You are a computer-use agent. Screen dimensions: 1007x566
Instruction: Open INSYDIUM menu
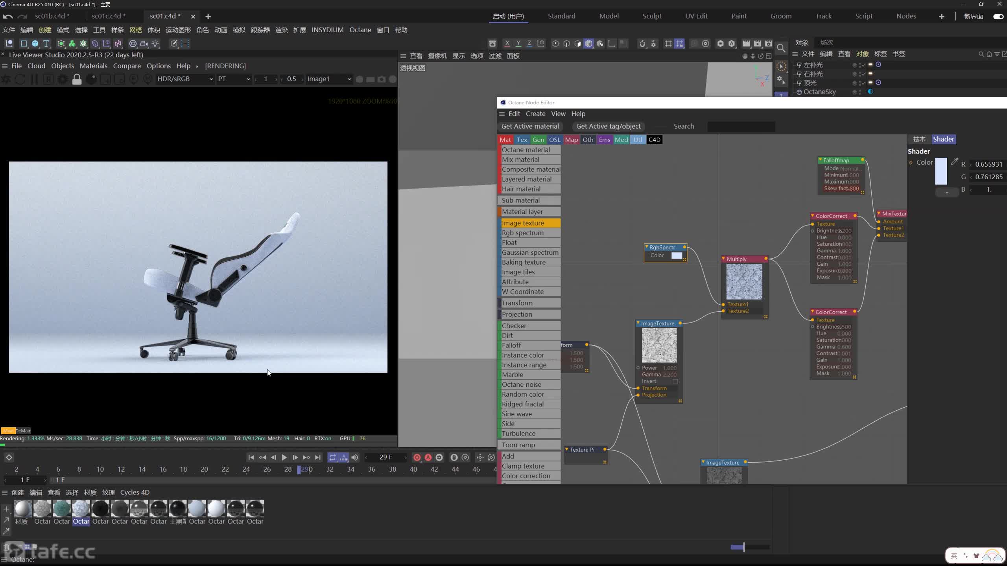click(327, 30)
